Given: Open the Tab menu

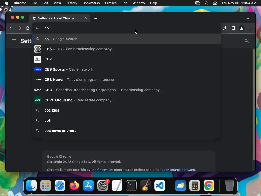Looking at the screenshot, I should click(124, 3).
